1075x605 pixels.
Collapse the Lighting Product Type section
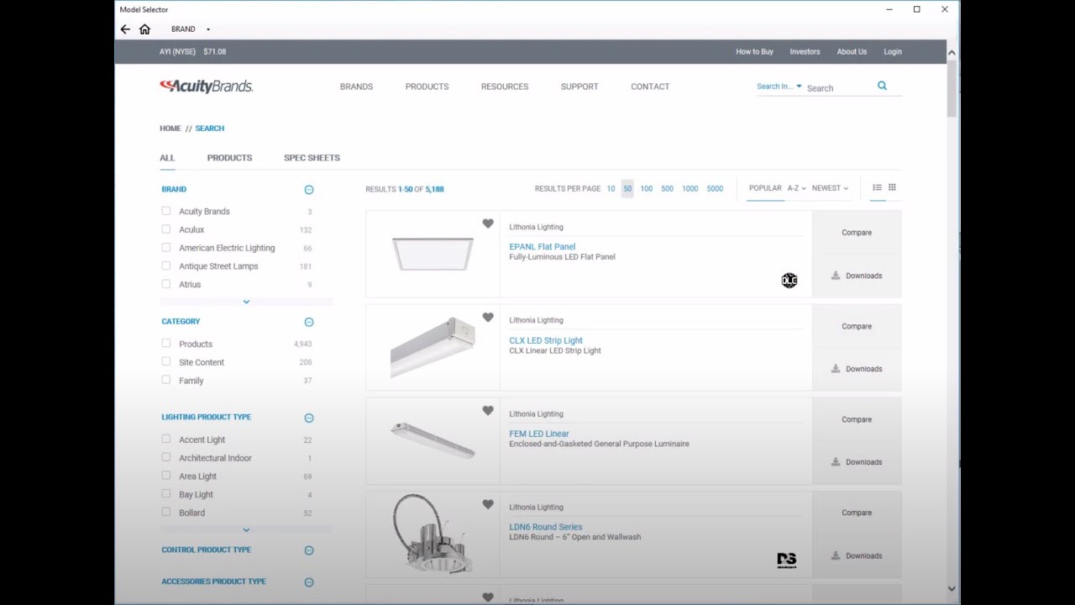click(309, 418)
